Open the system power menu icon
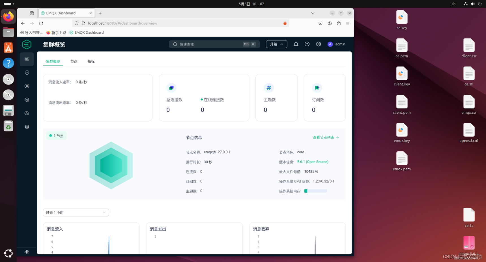Image resolution: width=486 pixels, height=262 pixels. [480, 4]
